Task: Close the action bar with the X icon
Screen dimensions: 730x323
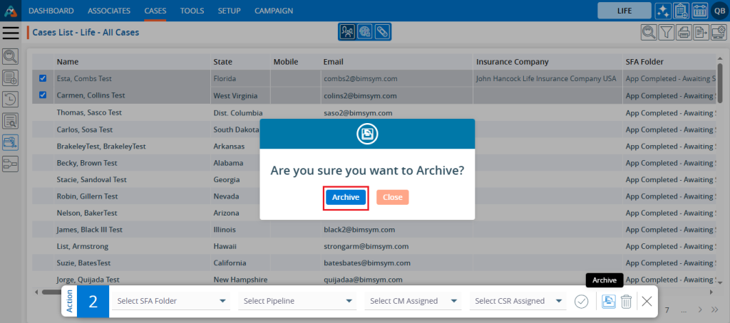Action: point(647,301)
